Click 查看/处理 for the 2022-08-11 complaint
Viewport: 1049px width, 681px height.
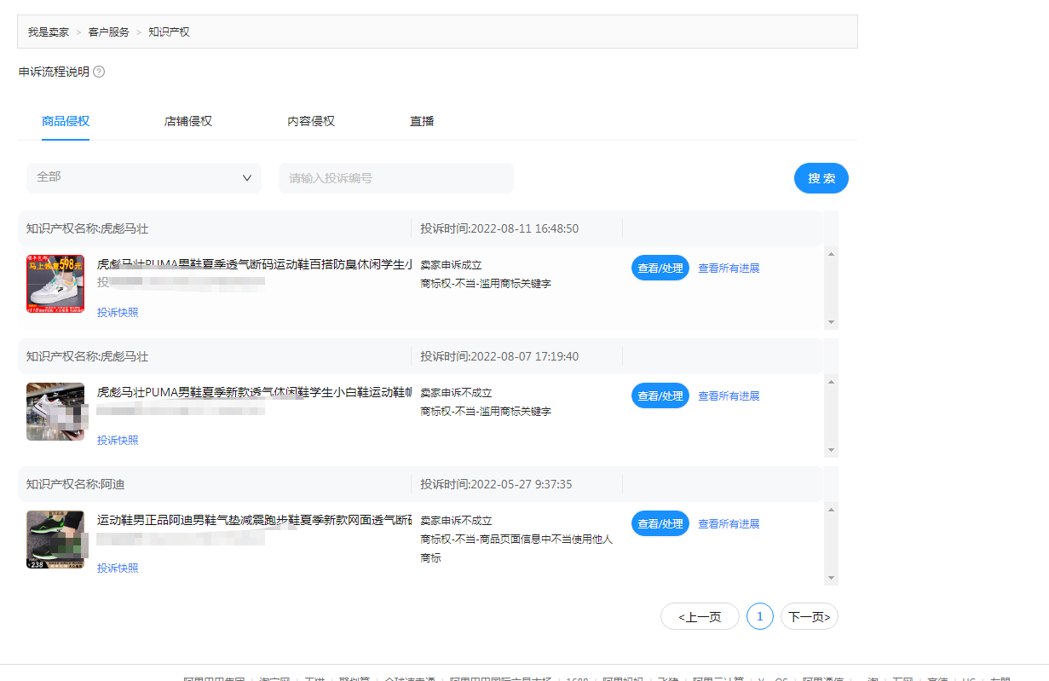tap(660, 268)
